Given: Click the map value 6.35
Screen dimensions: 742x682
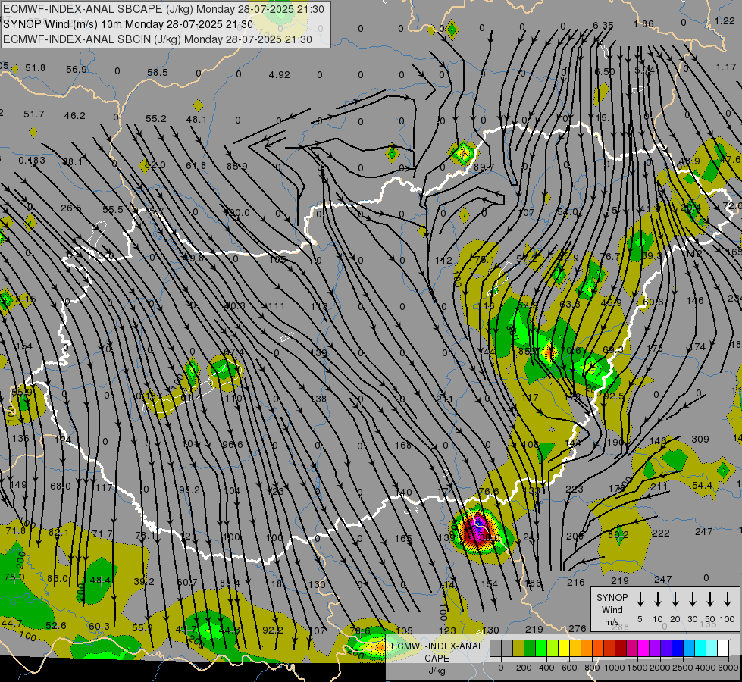Looking at the screenshot, I should [x=603, y=25].
